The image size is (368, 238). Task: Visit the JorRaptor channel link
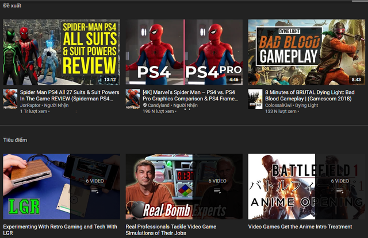coord(30,106)
